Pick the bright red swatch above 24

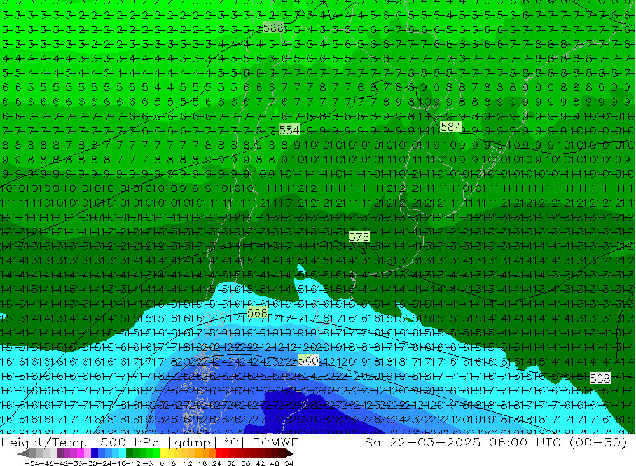click(x=219, y=453)
